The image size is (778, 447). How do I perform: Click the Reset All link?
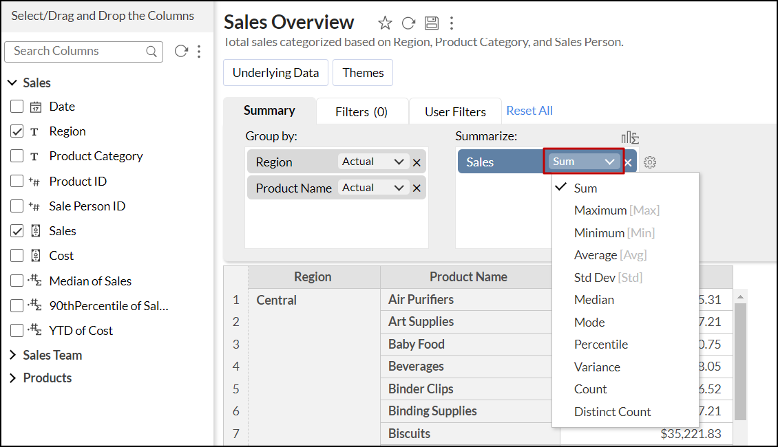529,111
